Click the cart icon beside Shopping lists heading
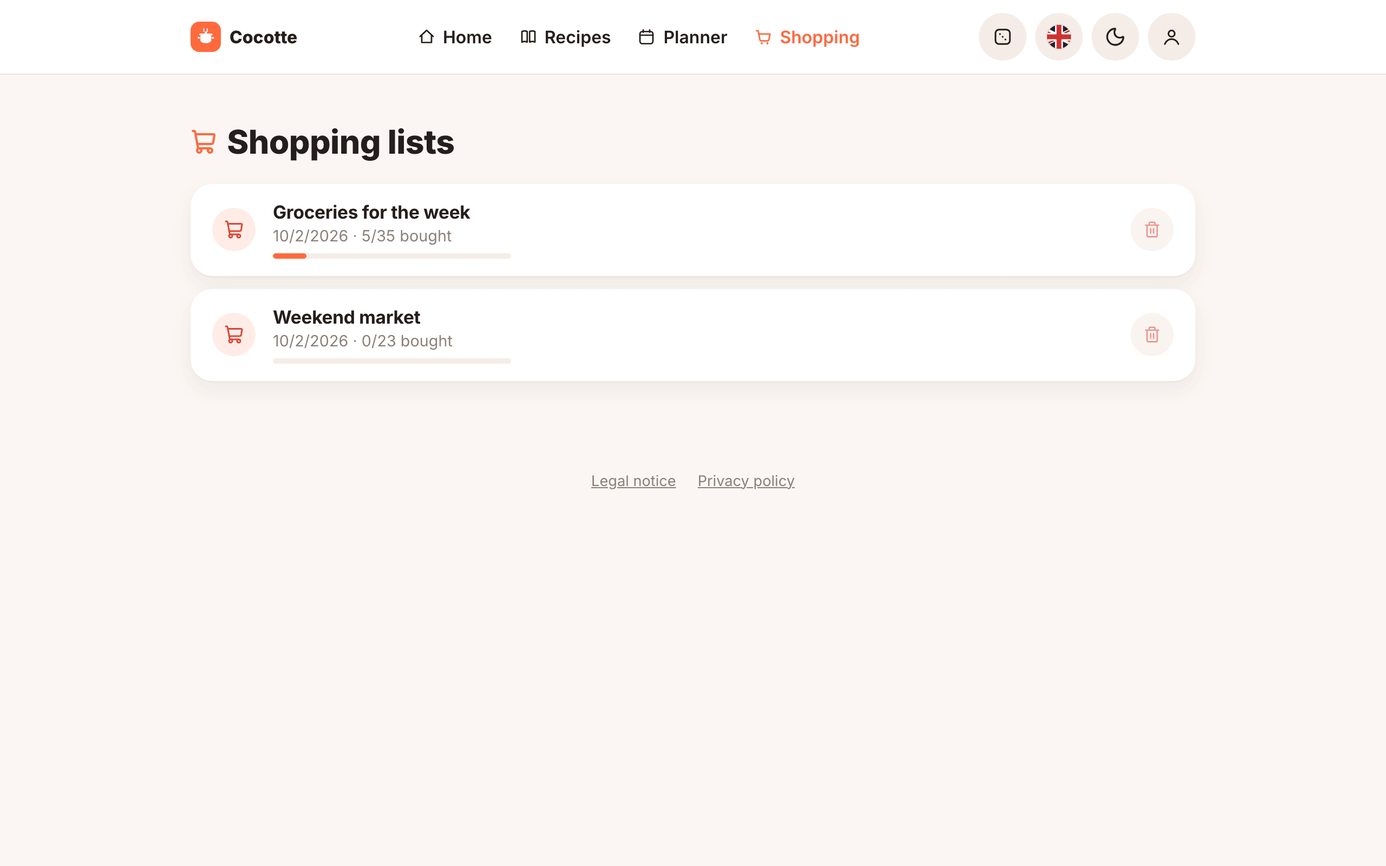Viewport: 1386px width, 866px height. [204, 142]
